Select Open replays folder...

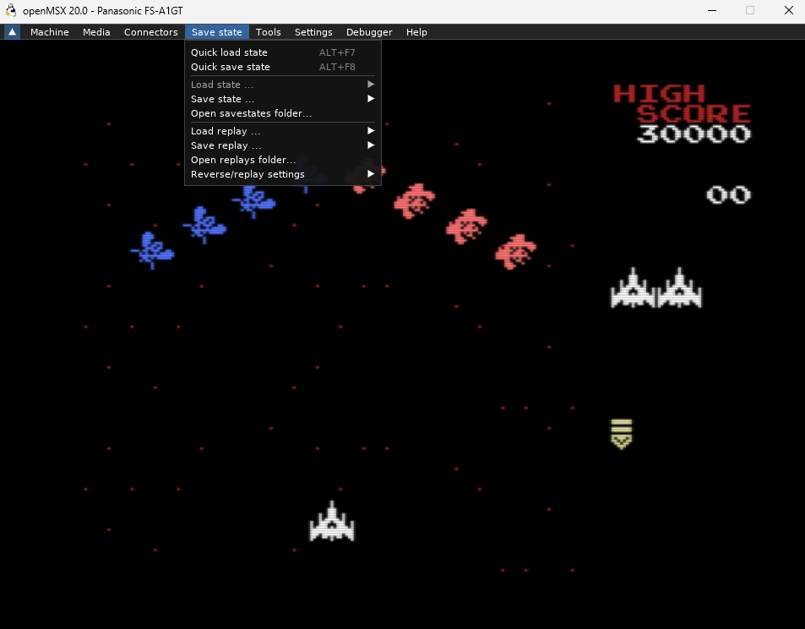coord(283,160)
